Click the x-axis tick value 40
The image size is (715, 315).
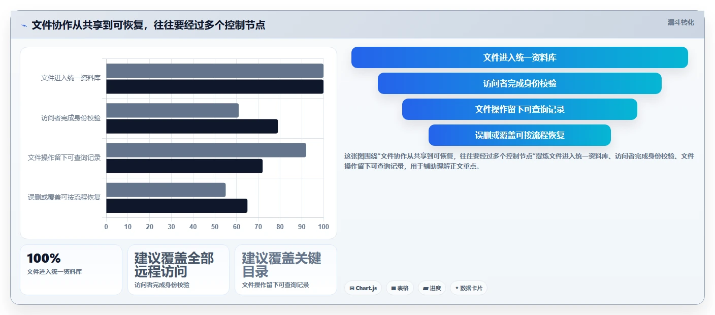click(x=193, y=227)
